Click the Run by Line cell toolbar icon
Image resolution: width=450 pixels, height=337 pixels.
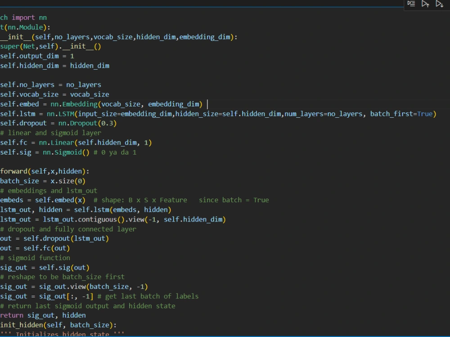[411, 4]
